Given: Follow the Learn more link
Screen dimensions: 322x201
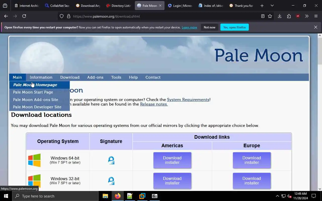Looking at the screenshot, I should pos(189,27).
